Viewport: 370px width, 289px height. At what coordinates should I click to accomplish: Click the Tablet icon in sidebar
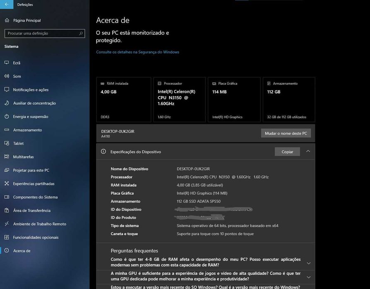tap(7, 143)
